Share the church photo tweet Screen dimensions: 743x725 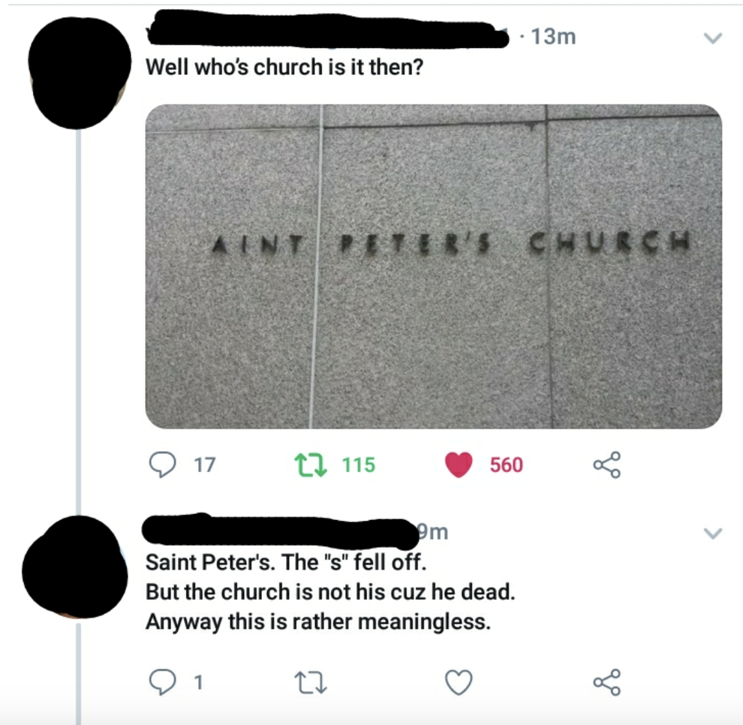point(609,465)
